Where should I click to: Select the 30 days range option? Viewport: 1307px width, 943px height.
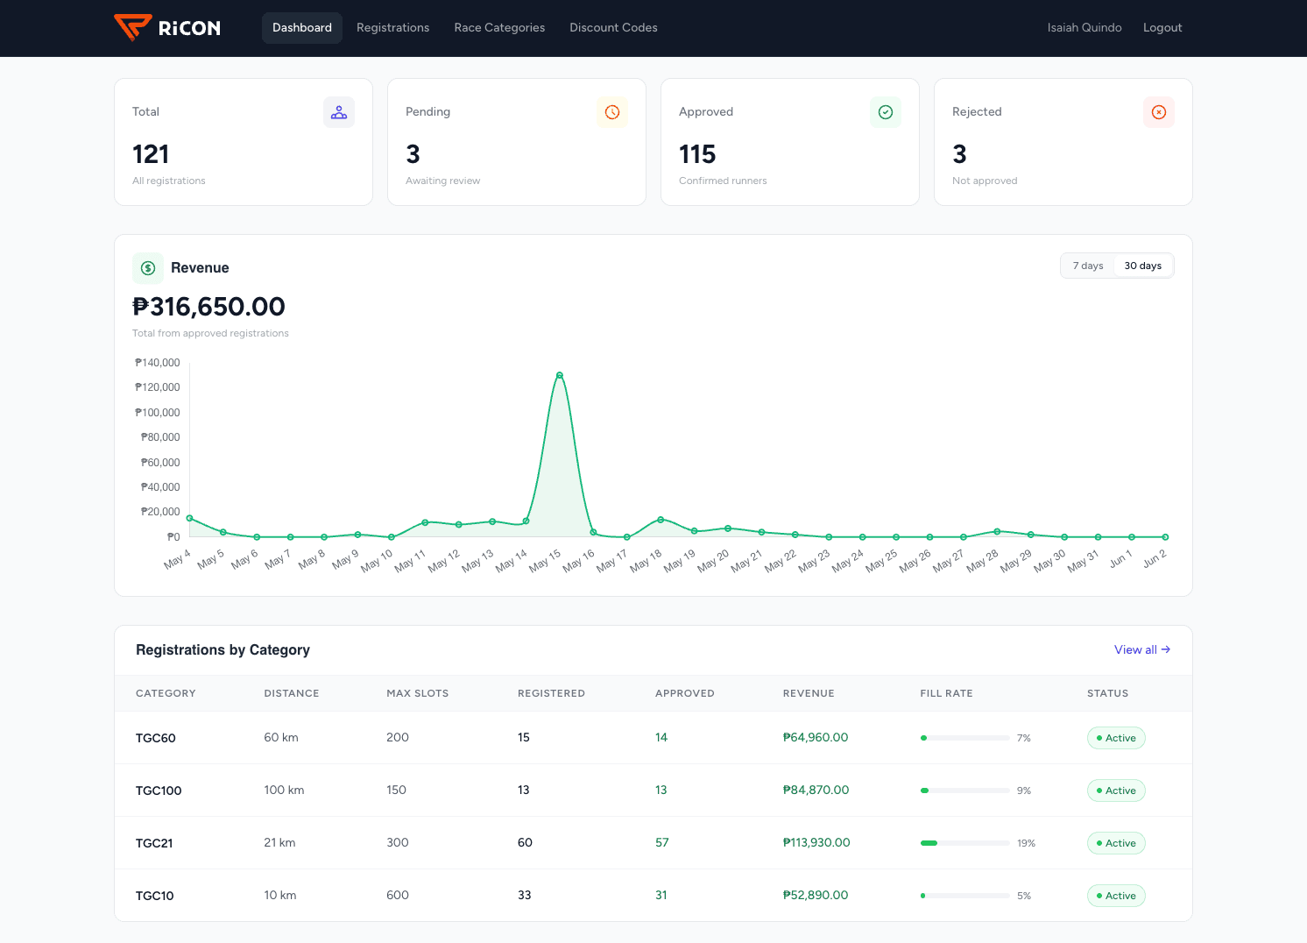click(x=1143, y=266)
